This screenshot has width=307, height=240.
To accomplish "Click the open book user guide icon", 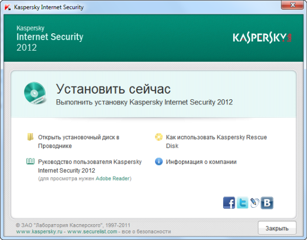I will click(30, 161).
